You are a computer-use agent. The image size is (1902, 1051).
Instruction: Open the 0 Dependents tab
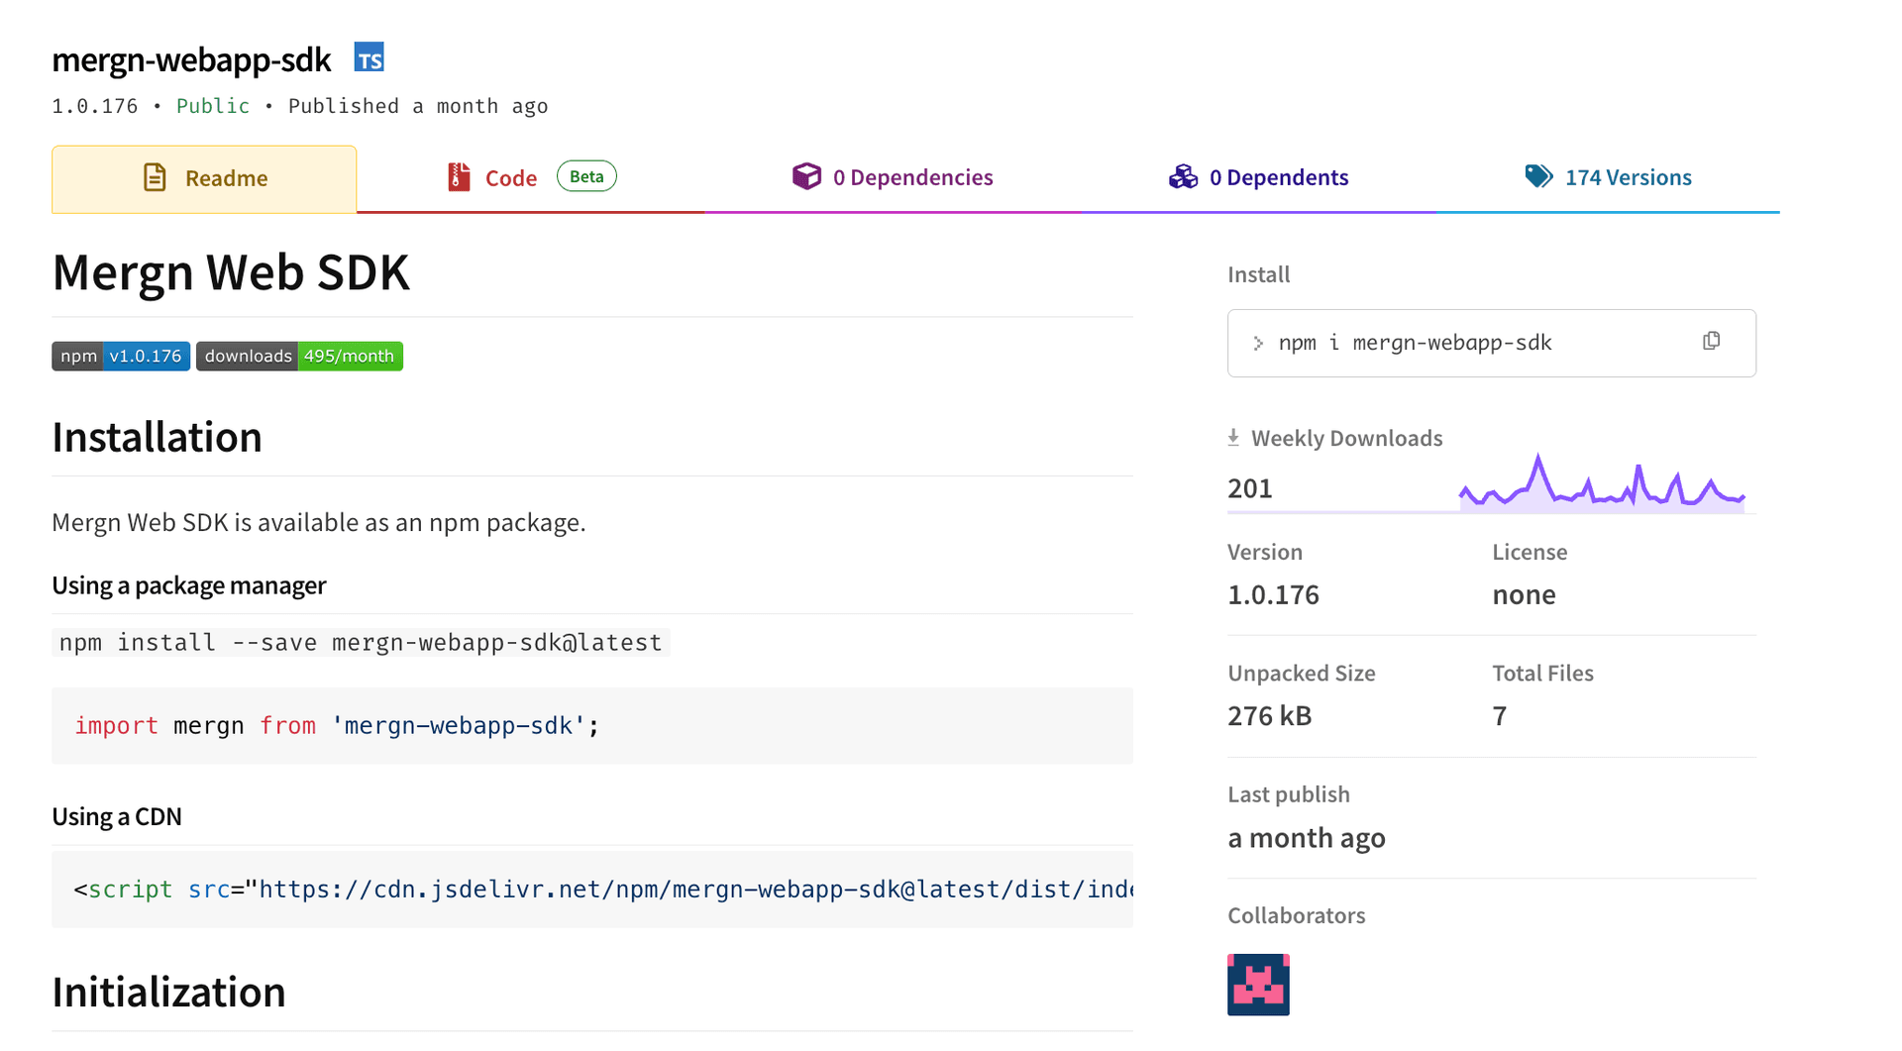(x=1278, y=176)
